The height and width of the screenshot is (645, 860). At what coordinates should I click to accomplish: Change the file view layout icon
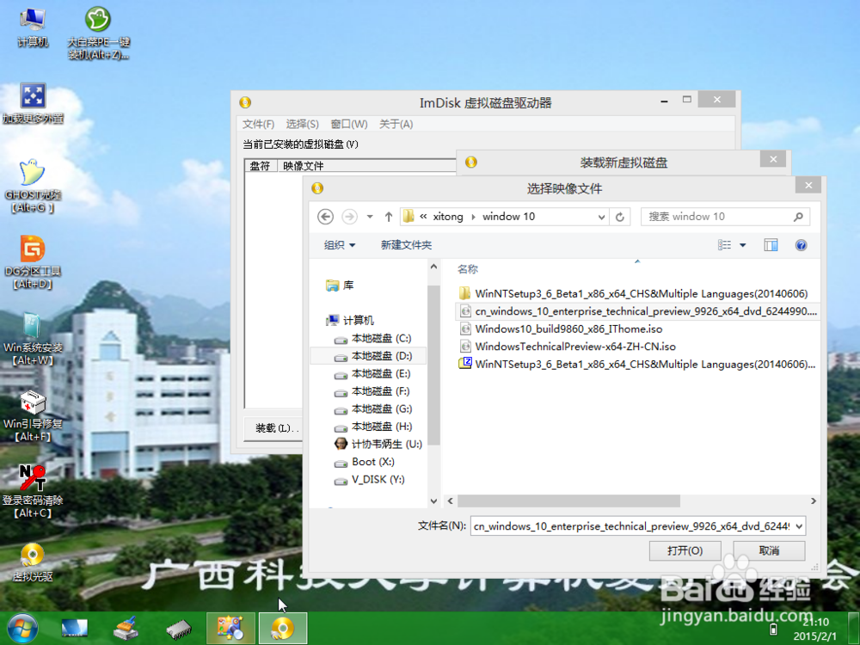point(724,245)
